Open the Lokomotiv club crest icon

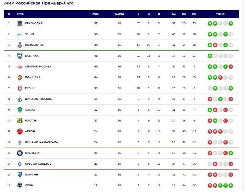20,45
